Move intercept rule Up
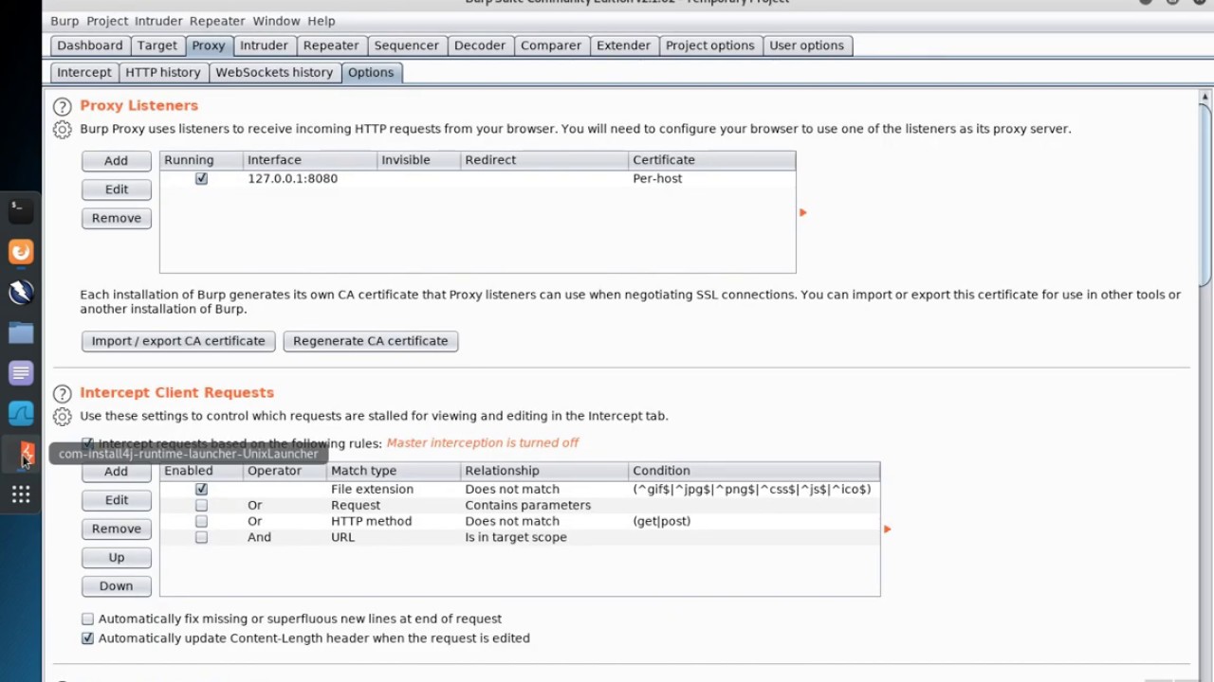This screenshot has height=682, width=1214. [x=116, y=557]
